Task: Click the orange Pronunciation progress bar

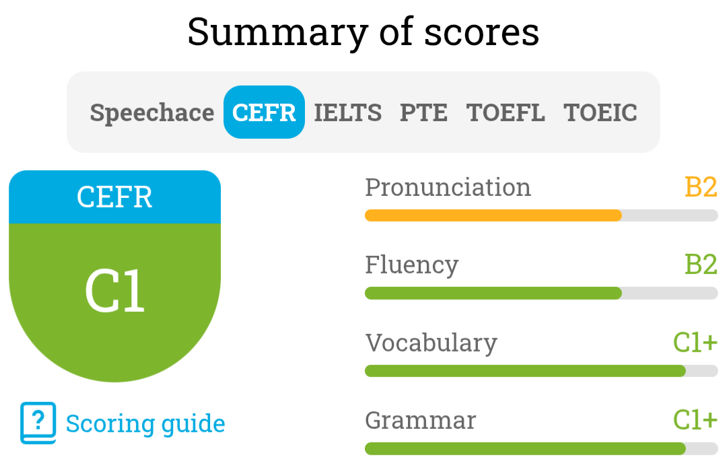Action: [493, 215]
